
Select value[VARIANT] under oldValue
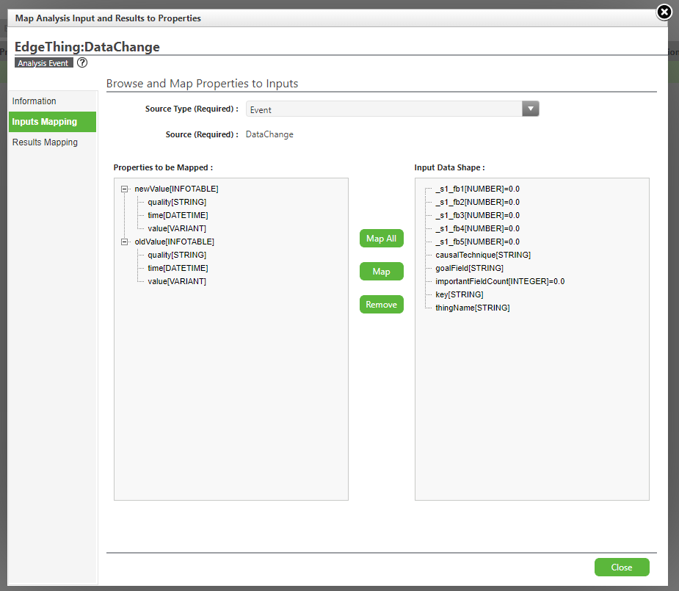(177, 281)
